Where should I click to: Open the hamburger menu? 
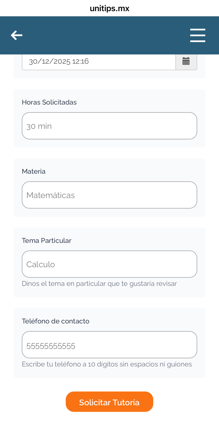197,35
